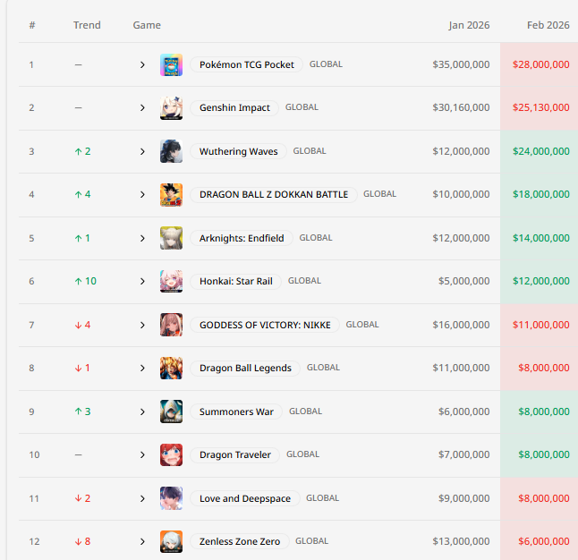The image size is (578, 560).
Task: Click the $25,130,000 Feb value for Genshin
Action: click(540, 107)
